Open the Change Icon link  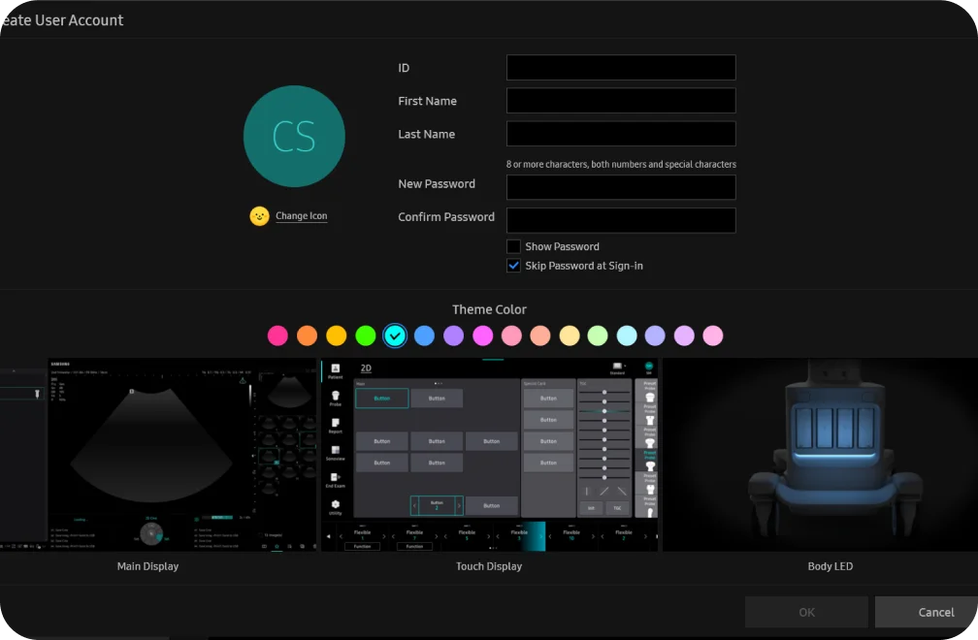[301, 216]
